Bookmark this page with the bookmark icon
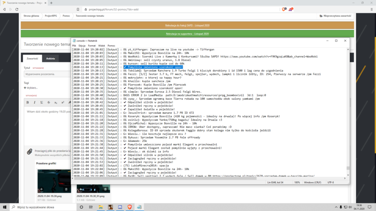 click(x=78, y=9)
